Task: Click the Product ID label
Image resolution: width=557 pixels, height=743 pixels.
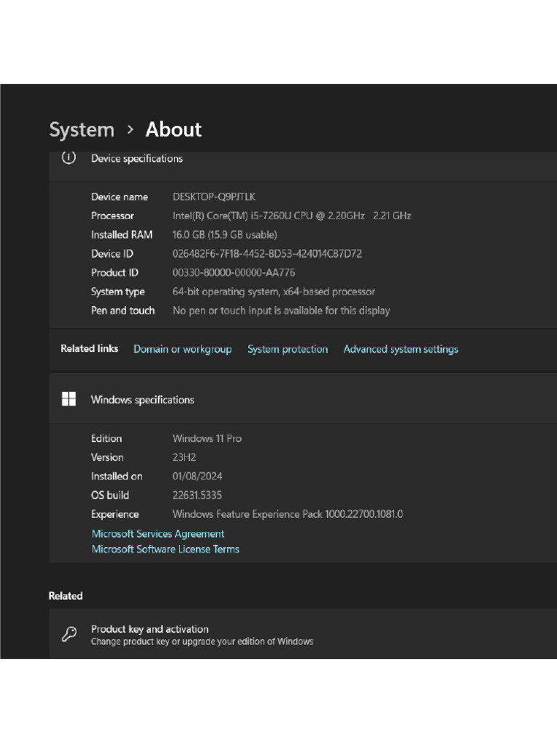Action: pos(115,273)
